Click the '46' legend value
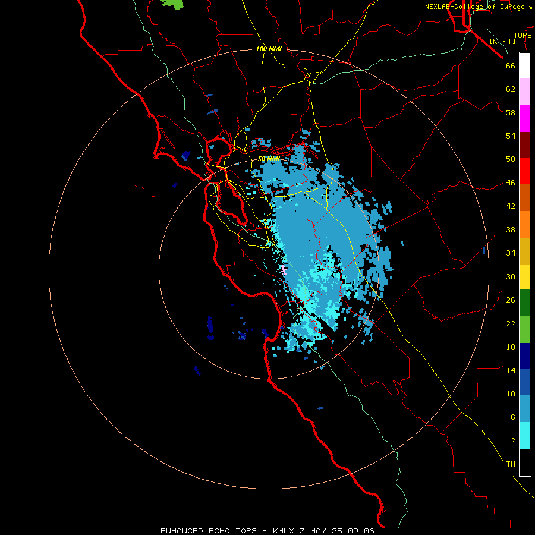 511,183
